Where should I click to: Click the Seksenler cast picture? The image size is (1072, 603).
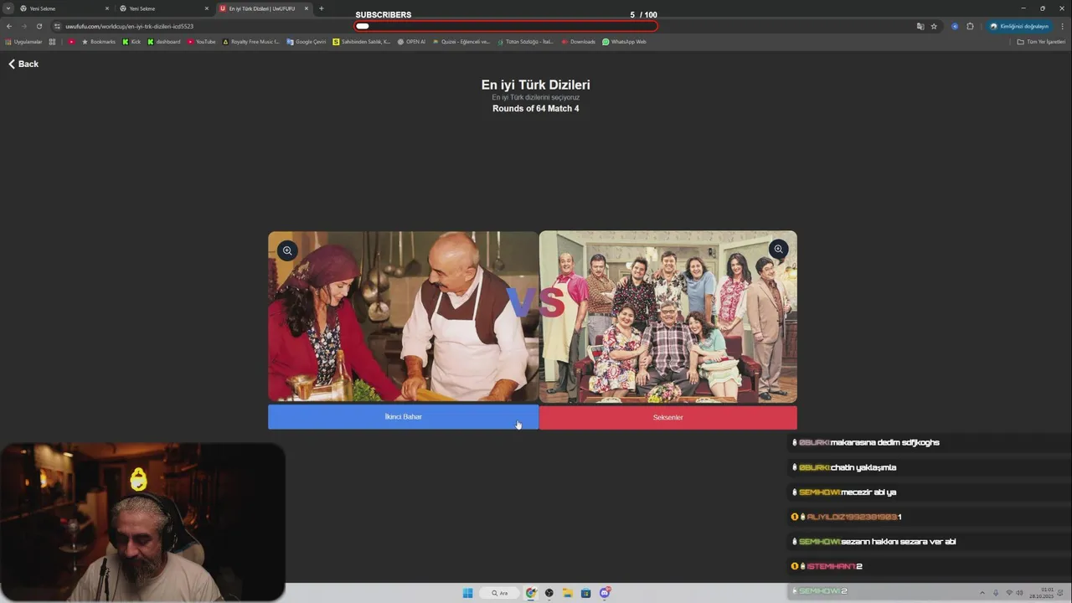[668, 317]
